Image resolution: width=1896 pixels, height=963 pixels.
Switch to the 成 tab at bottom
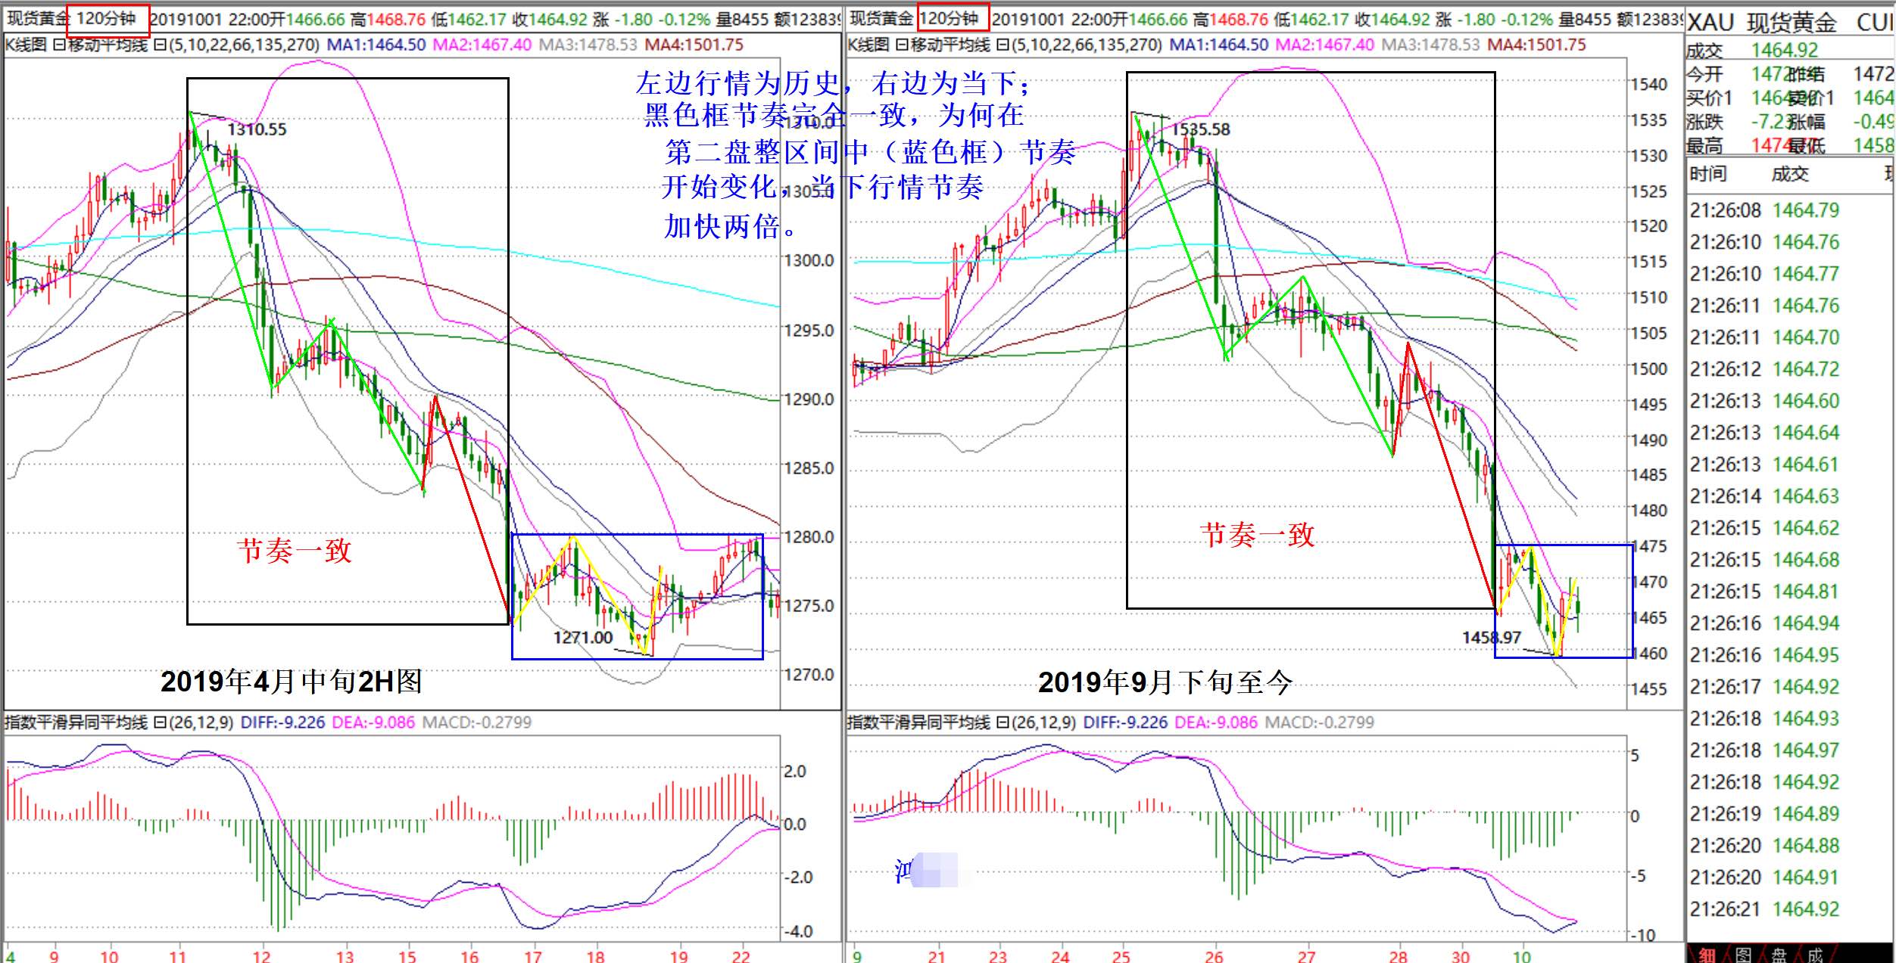(x=1815, y=955)
